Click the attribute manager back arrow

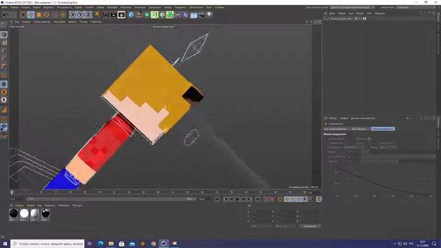click(x=408, y=118)
